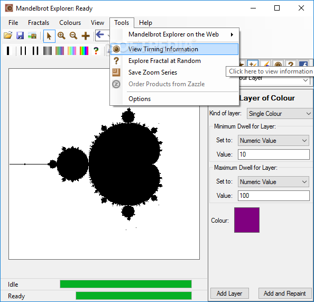Viewport: 314px width, 302px height.
Task: Click the Mandelbrot fractal image
Action: [x=104, y=164]
